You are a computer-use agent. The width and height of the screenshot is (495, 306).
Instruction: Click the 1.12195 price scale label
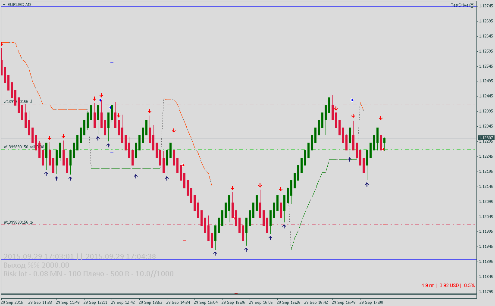pyautogui.click(x=486, y=172)
